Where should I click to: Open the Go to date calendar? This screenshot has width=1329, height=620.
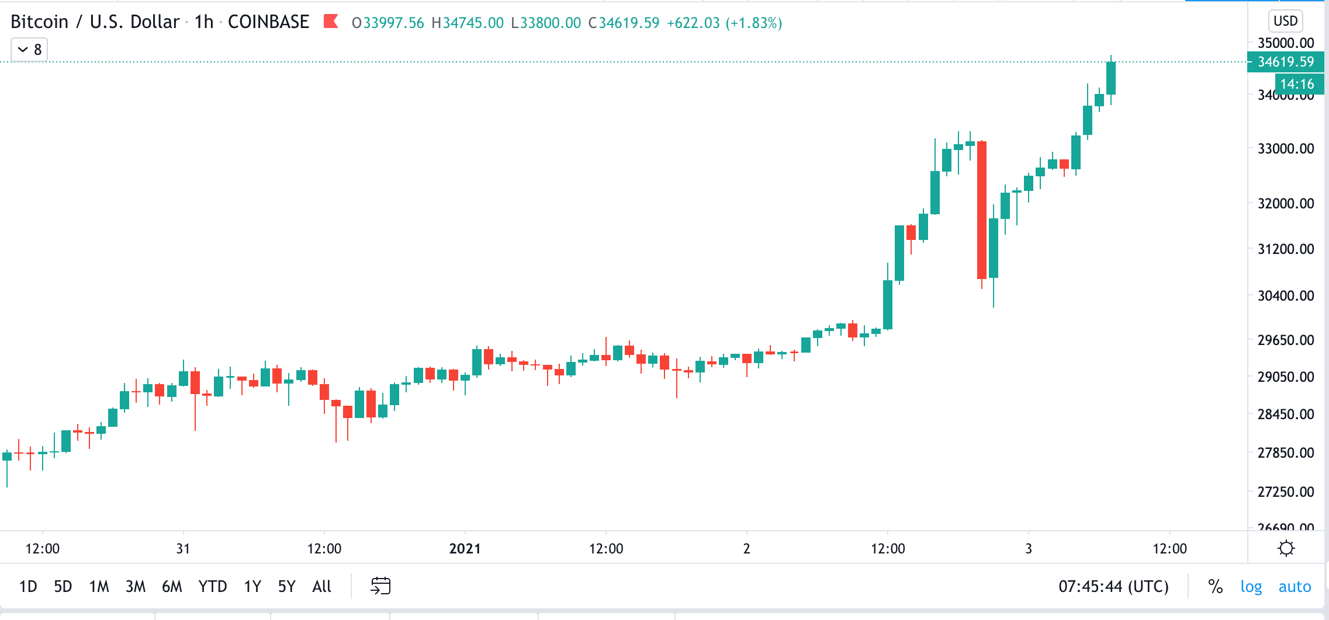(382, 586)
